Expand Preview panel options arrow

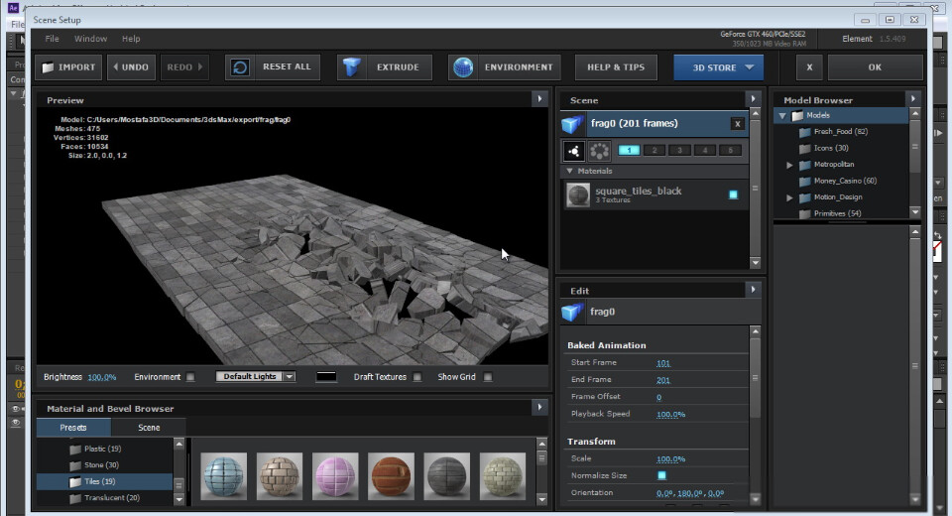[539, 99]
